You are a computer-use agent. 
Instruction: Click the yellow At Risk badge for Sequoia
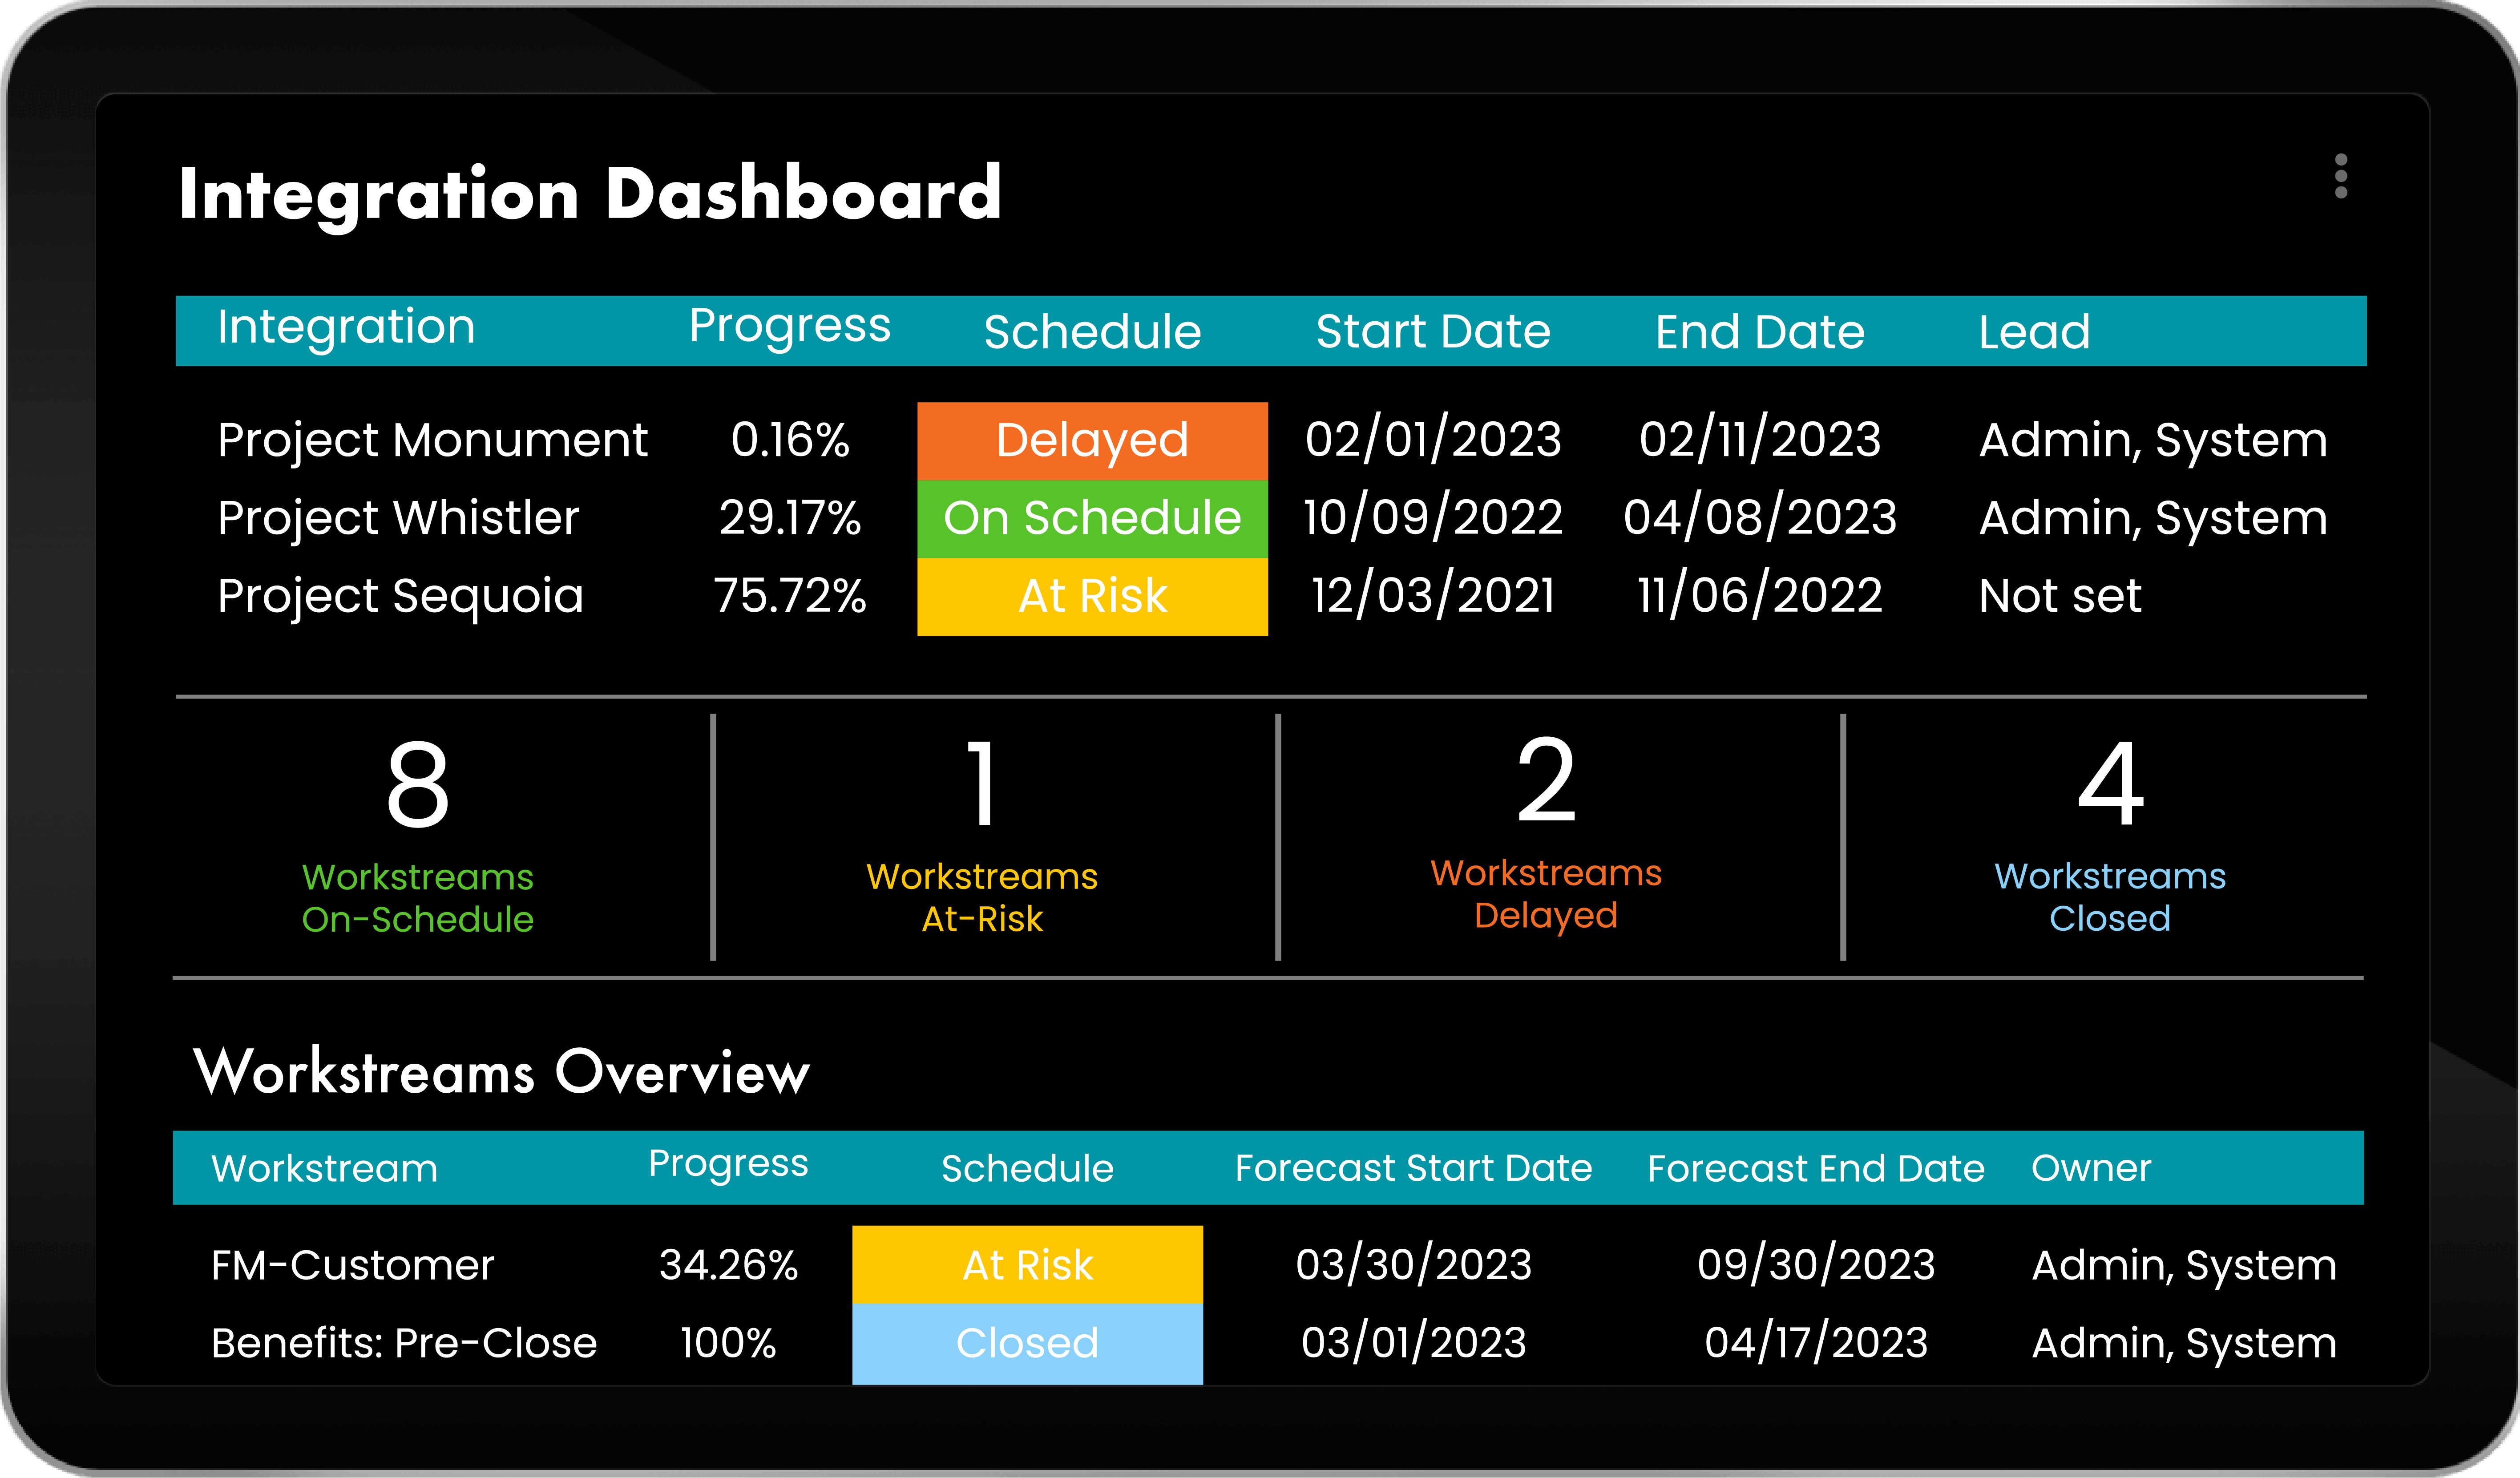tap(1092, 596)
